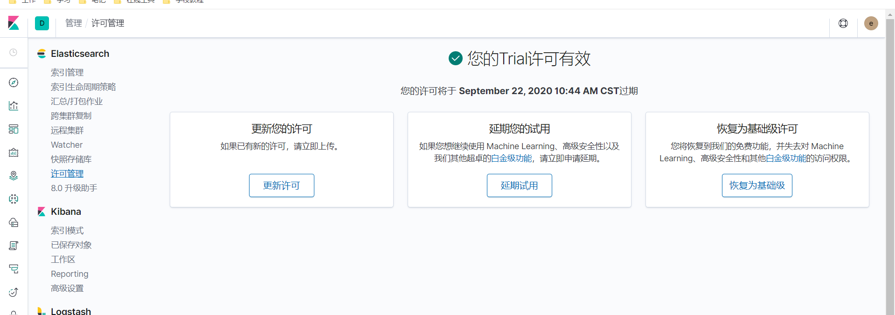The width and height of the screenshot is (895, 315).
Task: Open Visualize chart icon in sidebar
Action: pyautogui.click(x=14, y=106)
